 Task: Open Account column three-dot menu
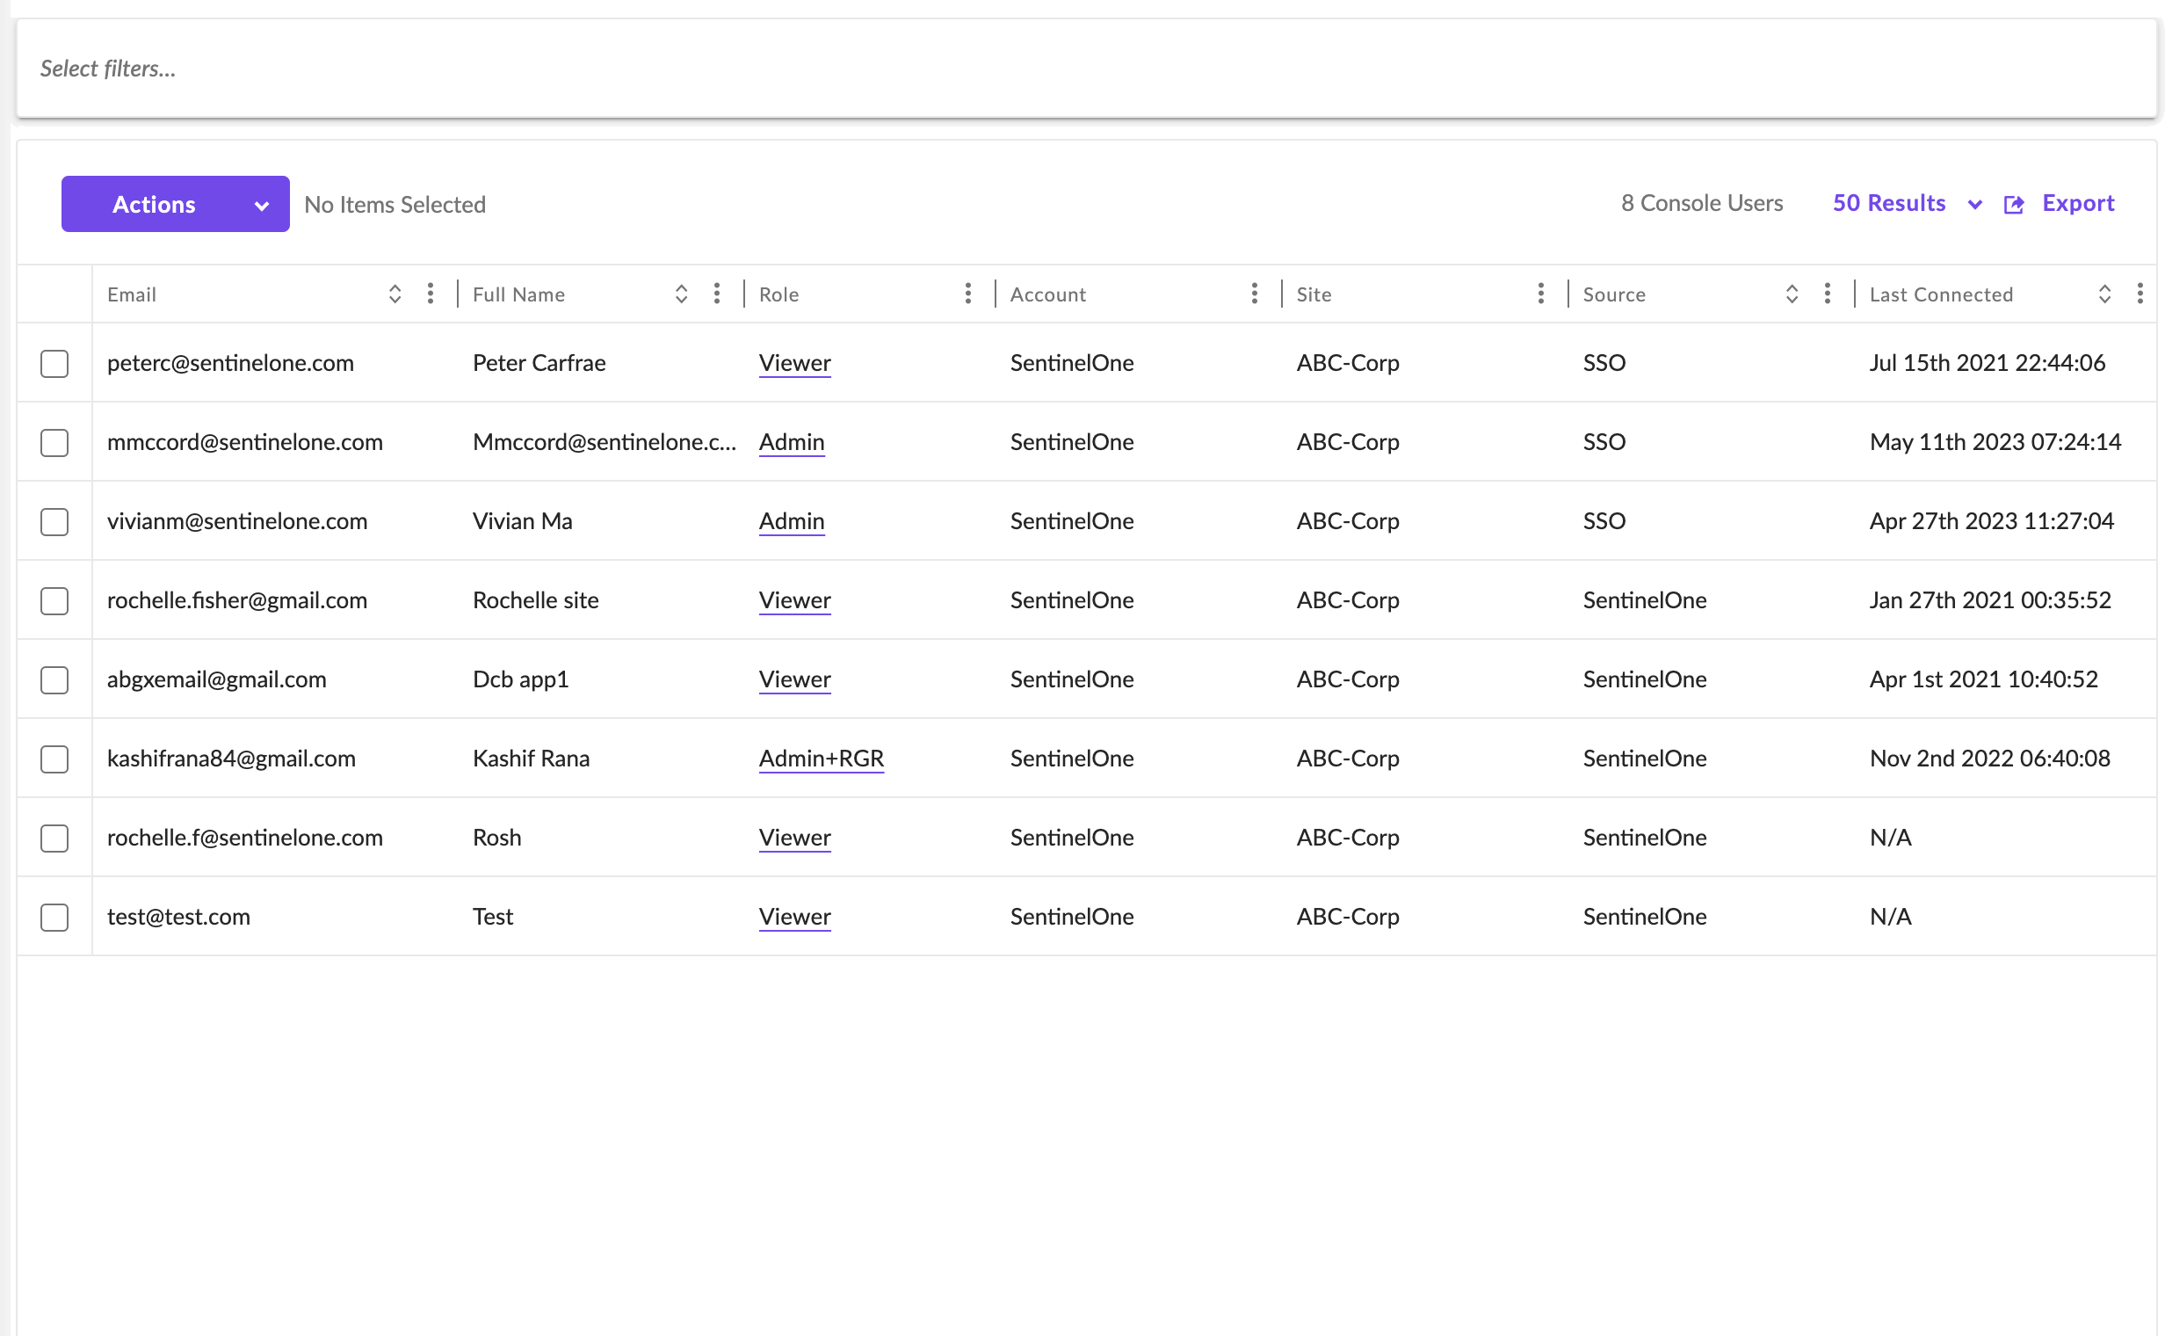pos(1255,294)
